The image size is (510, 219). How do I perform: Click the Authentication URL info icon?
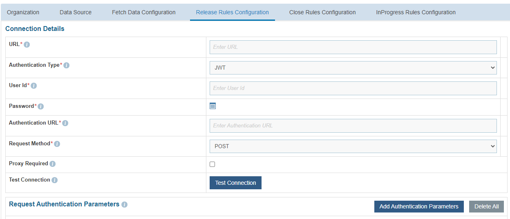[x=65, y=123]
